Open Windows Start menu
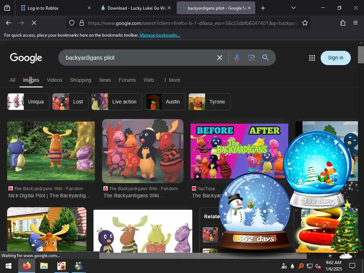The image size is (364, 273). (x=9, y=266)
